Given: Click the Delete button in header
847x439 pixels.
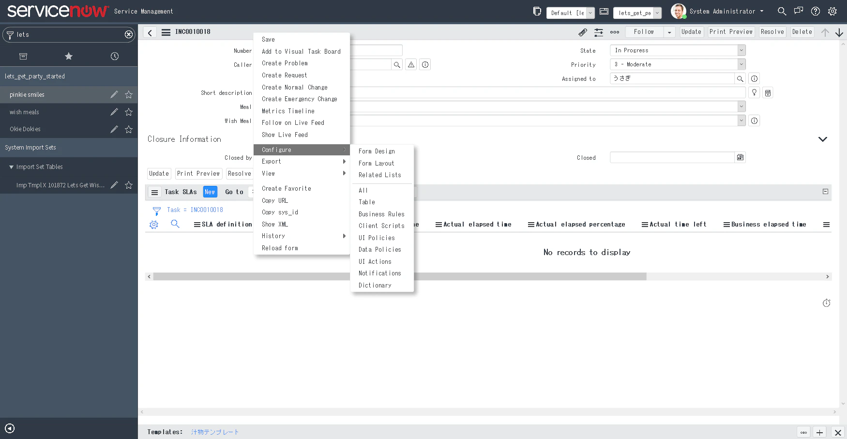Looking at the screenshot, I should (x=802, y=32).
